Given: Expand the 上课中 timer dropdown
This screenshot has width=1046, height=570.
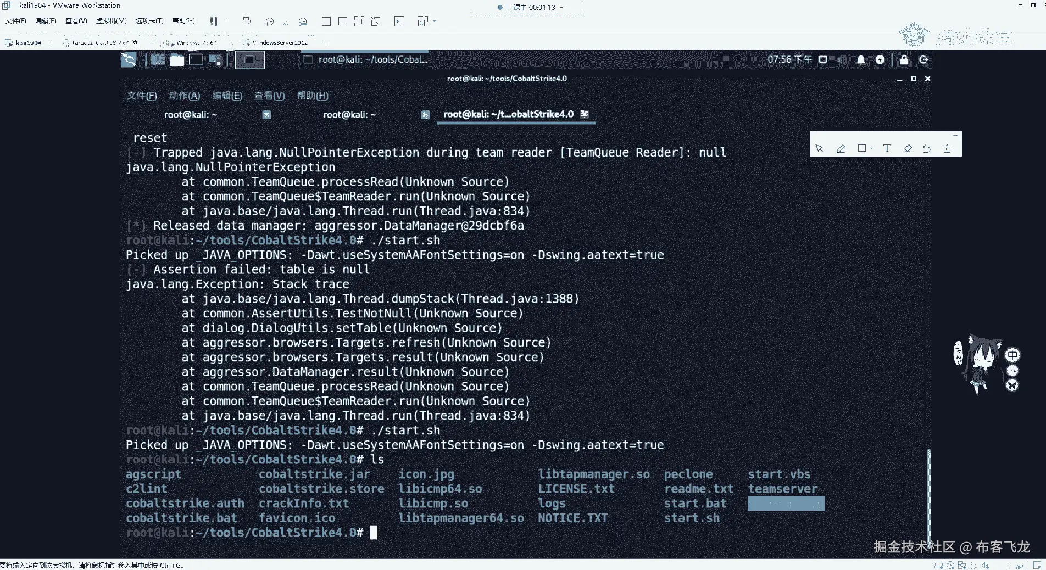Looking at the screenshot, I should tap(561, 8).
